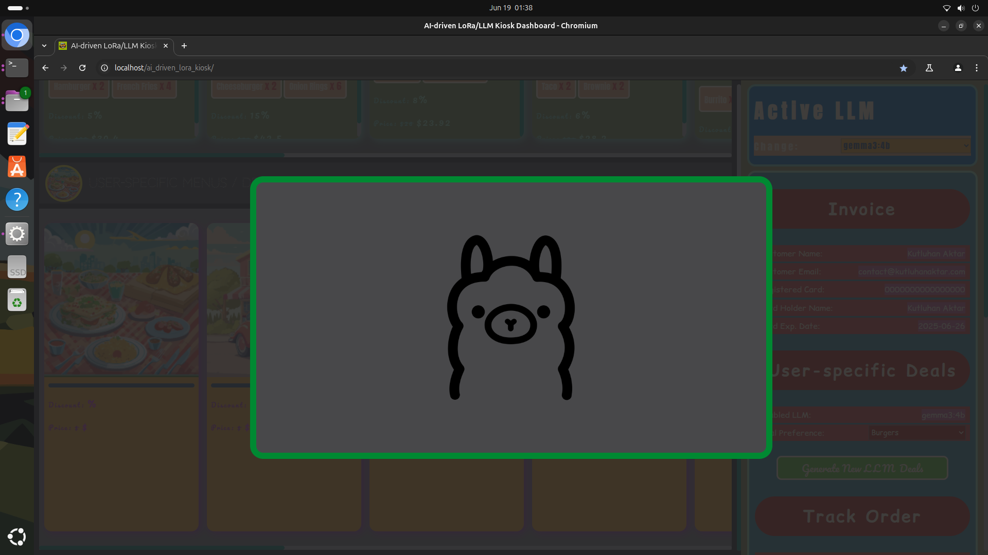Image resolution: width=988 pixels, height=555 pixels.
Task: Click the $23.92 price text
Action: [x=433, y=123]
